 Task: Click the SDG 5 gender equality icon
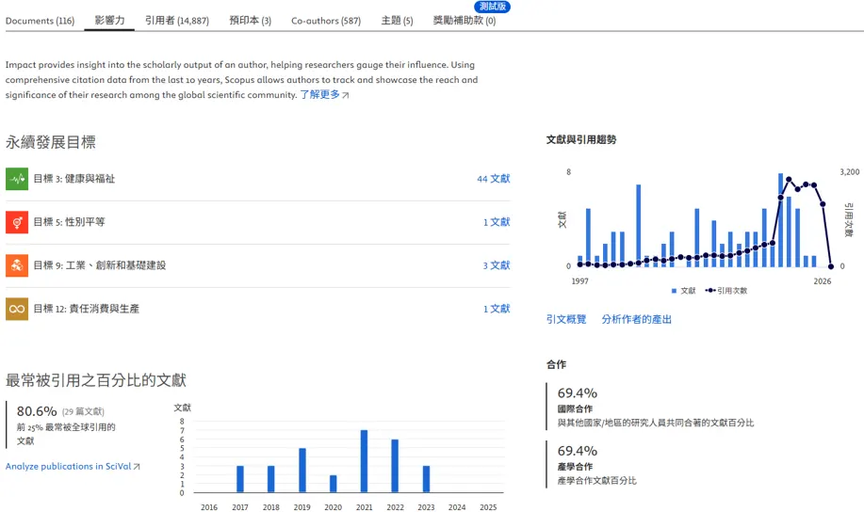(x=17, y=222)
